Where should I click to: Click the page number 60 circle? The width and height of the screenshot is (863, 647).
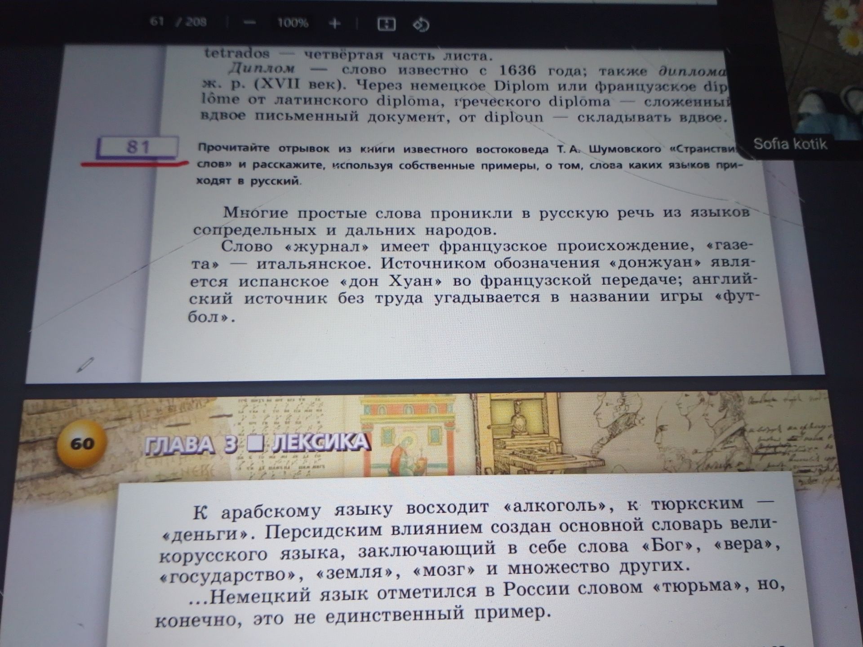[x=82, y=444]
